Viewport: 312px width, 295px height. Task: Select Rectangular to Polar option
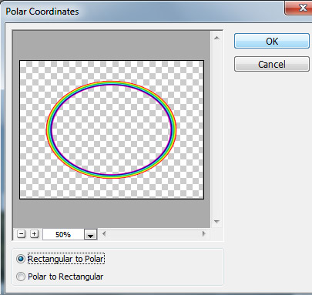(60, 259)
